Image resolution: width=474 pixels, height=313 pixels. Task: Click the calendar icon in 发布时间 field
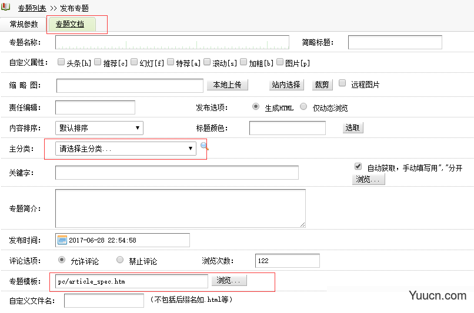62,240
